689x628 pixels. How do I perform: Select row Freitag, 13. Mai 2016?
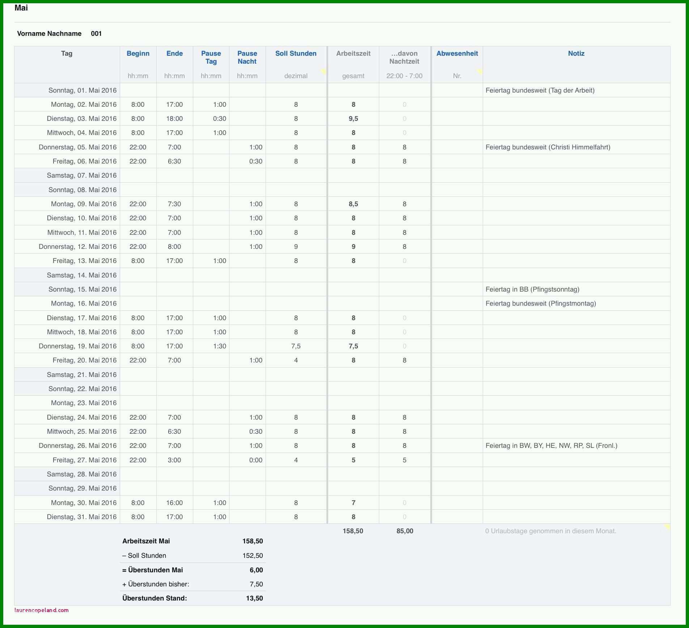pyautogui.click(x=342, y=261)
